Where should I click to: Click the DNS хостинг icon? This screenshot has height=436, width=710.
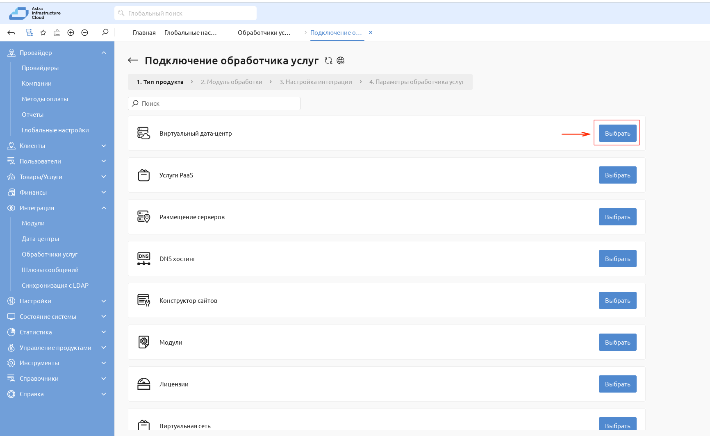pyautogui.click(x=143, y=259)
